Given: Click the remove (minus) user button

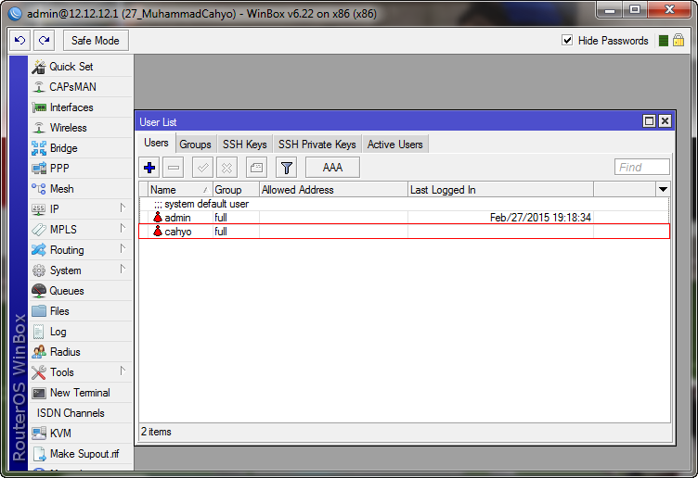Looking at the screenshot, I should (174, 168).
